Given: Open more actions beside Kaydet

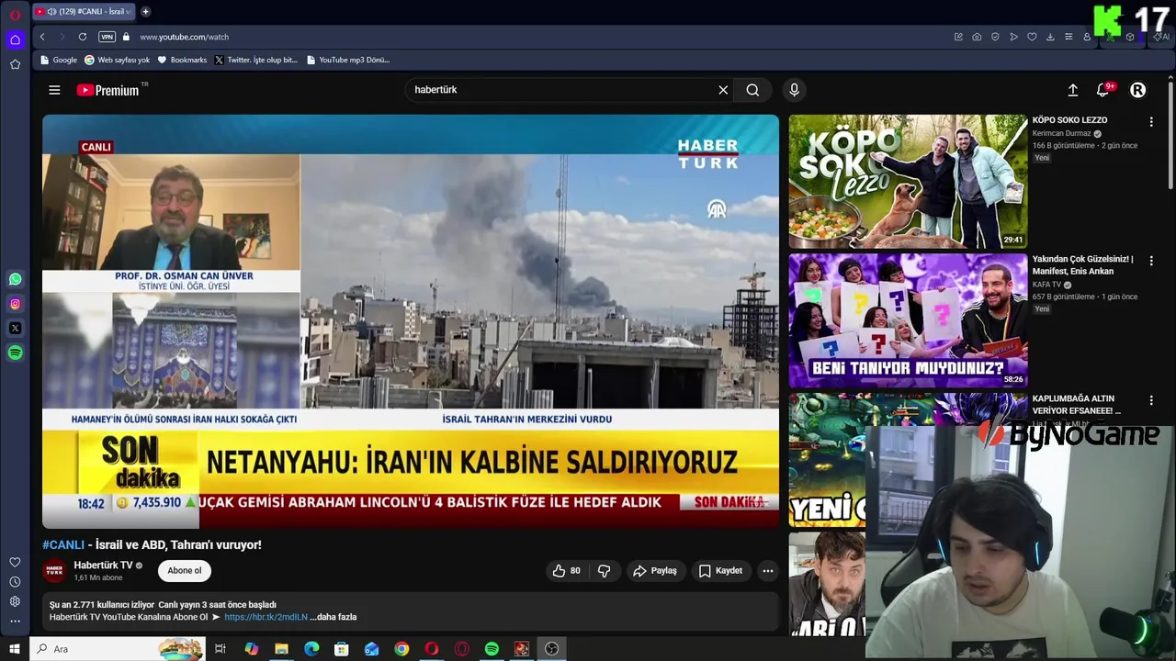Looking at the screenshot, I should (768, 571).
